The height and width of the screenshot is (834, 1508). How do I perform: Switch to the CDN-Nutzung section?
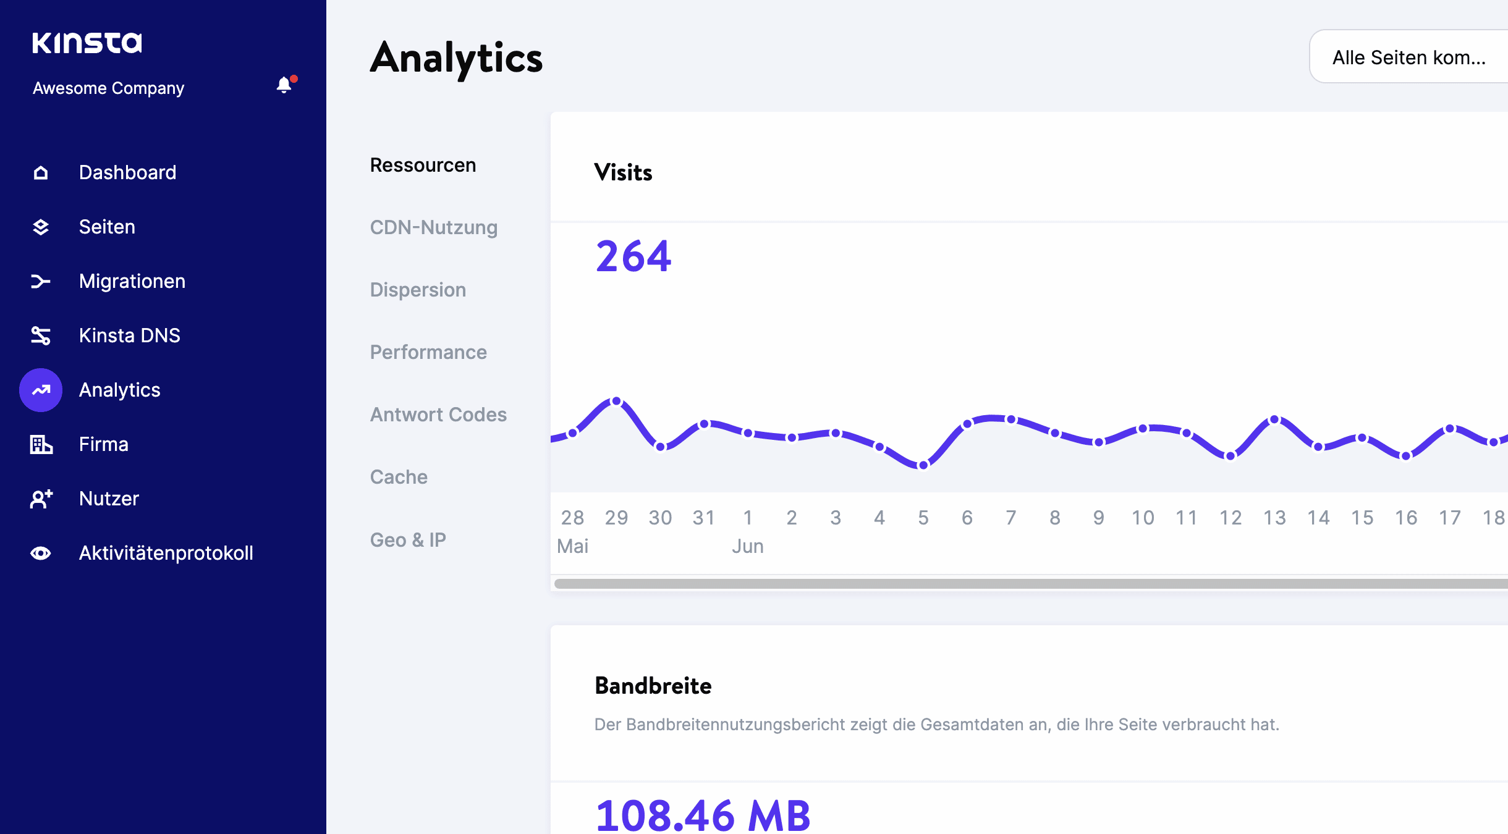(434, 227)
